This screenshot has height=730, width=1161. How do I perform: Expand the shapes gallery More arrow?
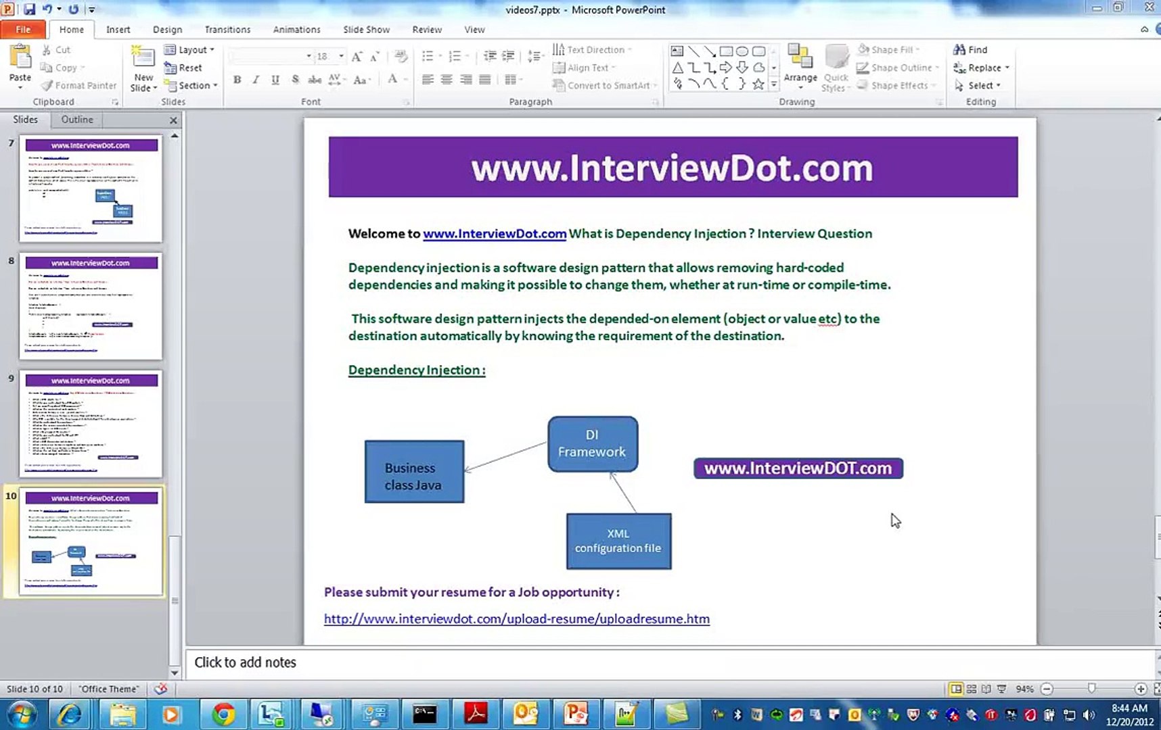(x=773, y=84)
